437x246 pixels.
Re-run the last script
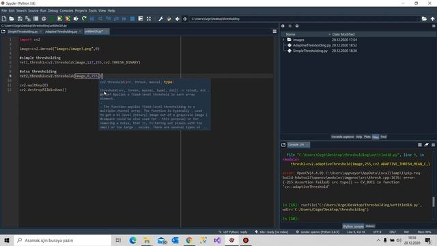(x=84, y=18)
